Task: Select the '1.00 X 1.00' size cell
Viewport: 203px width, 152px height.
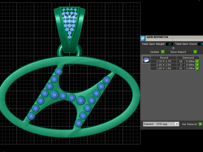Action: (164, 68)
